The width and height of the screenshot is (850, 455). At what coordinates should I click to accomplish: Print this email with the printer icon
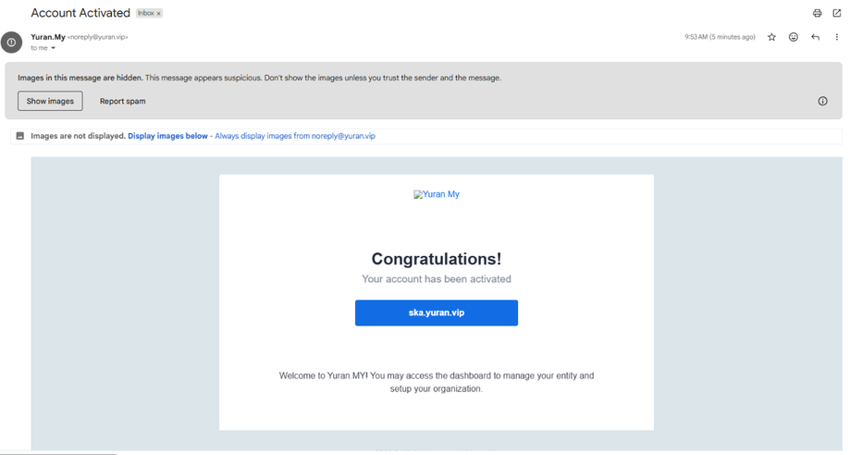pos(817,13)
